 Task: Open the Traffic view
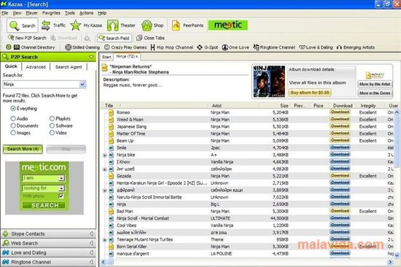pos(53,25)
